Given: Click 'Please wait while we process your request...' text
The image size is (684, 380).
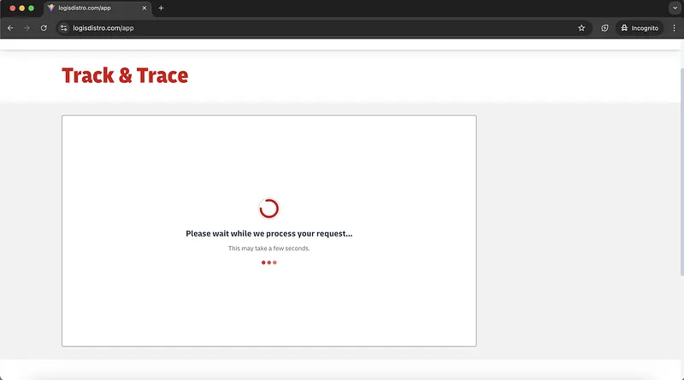Looking at the screenshot, I should (269, 234).
